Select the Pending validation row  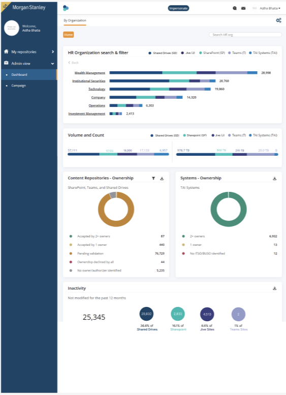pos(117,253)
